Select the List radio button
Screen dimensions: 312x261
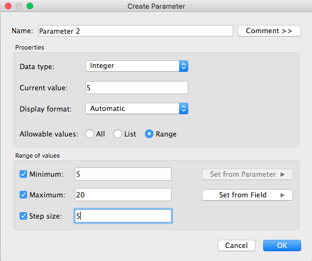click(x=118, y=134)
